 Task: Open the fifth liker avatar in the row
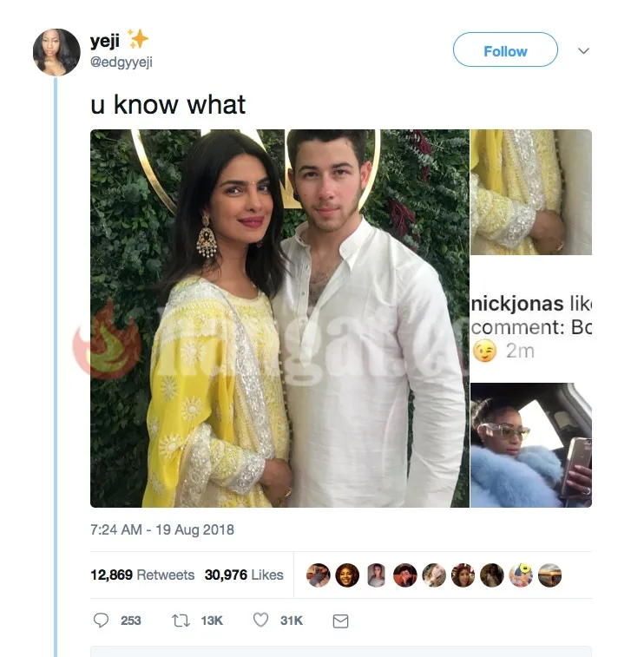[434, 575]
